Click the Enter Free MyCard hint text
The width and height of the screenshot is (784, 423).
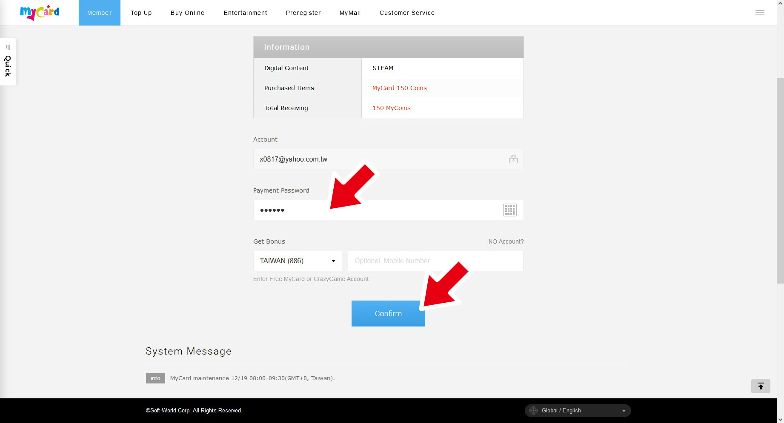312,279
